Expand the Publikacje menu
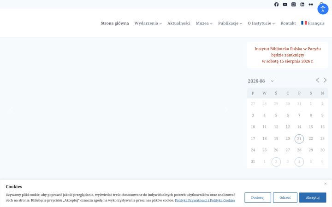 (230, 23)
